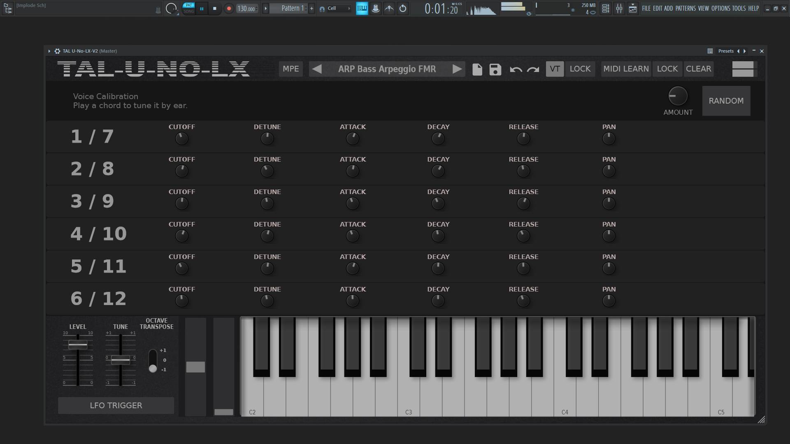Screen dimensions: 790x444
Task: Click the LOCK button next to VT
Action: (580, 69)
